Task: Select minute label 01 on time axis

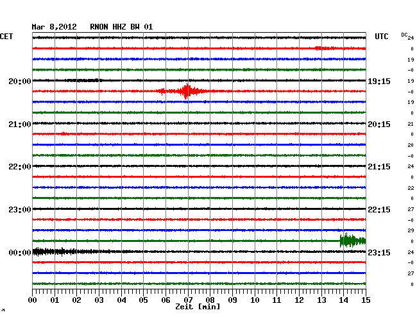Action: [x=55, y=300]
